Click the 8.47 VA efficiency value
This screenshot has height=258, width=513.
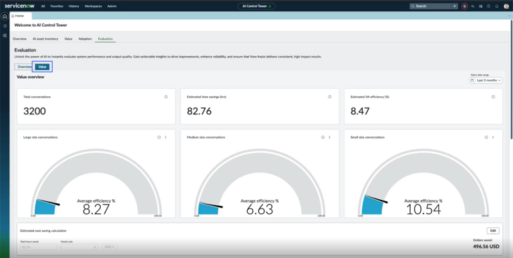360,111
